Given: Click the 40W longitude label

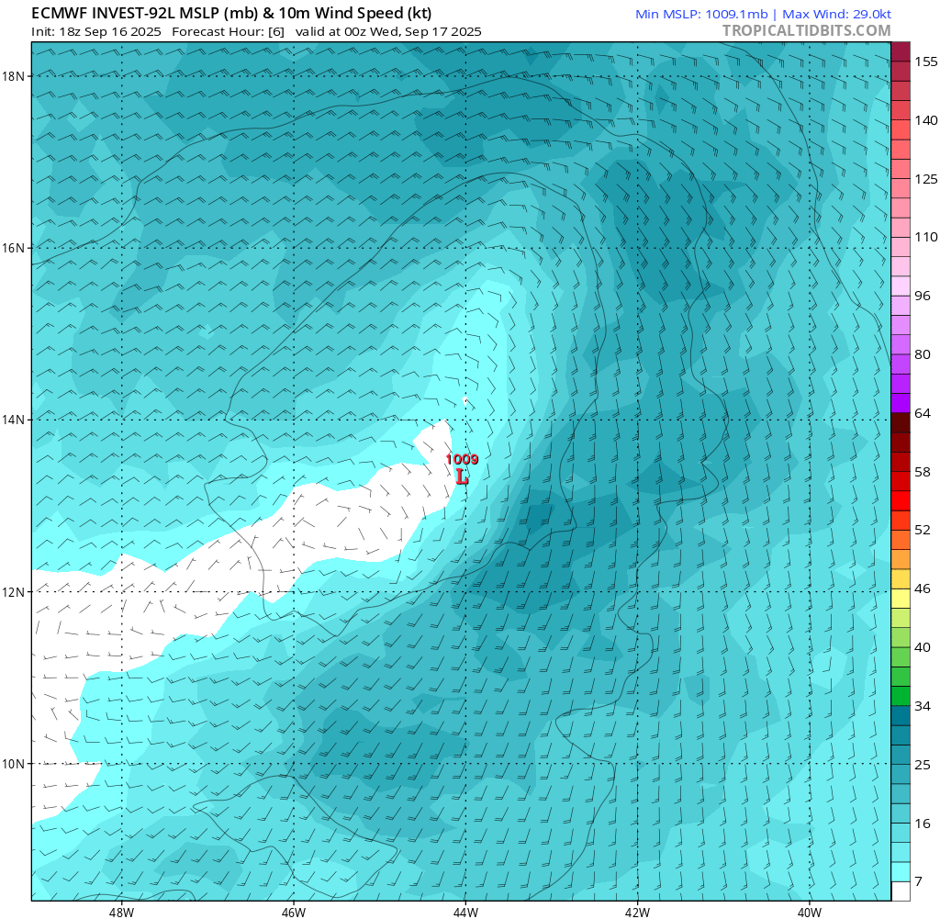Looking at the screenshot, I should 810,913.
